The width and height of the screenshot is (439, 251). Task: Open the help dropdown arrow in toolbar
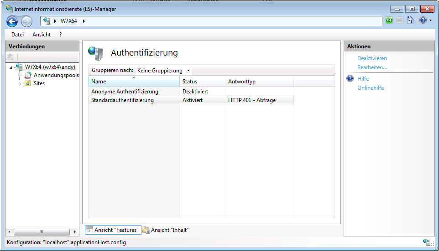point(430,21)
